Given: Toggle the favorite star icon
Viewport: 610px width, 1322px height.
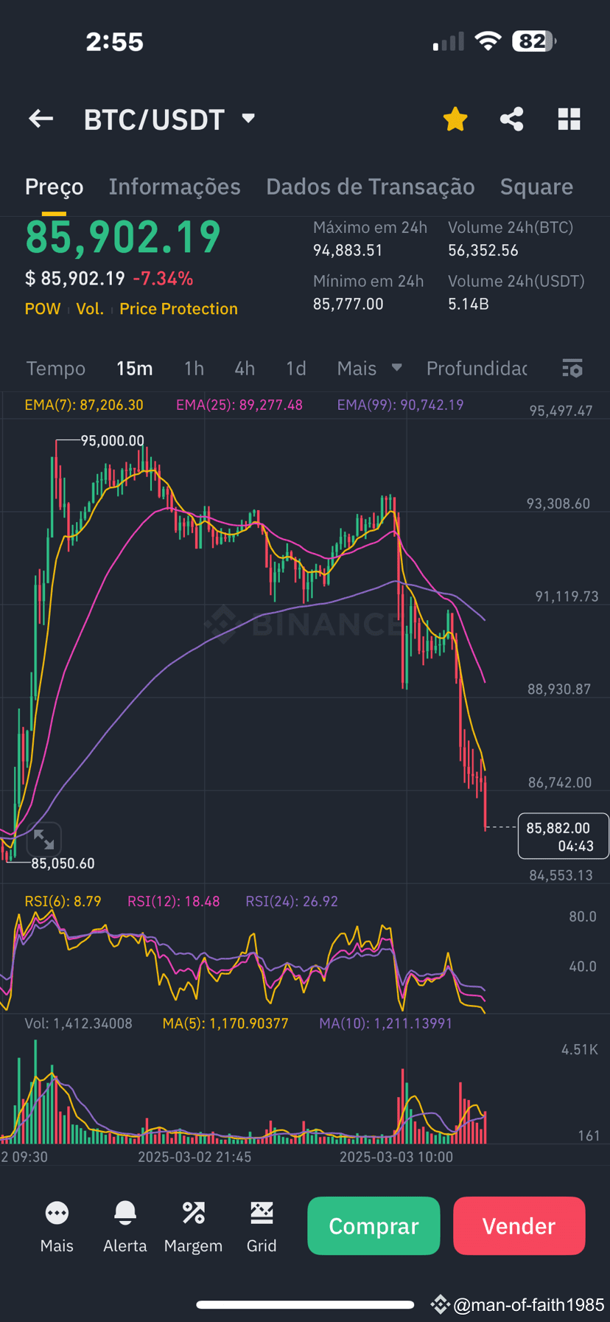Looking at the screenshot, I should tap(455, 119).
